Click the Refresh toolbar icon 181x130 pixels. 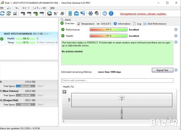click(3, 13)
